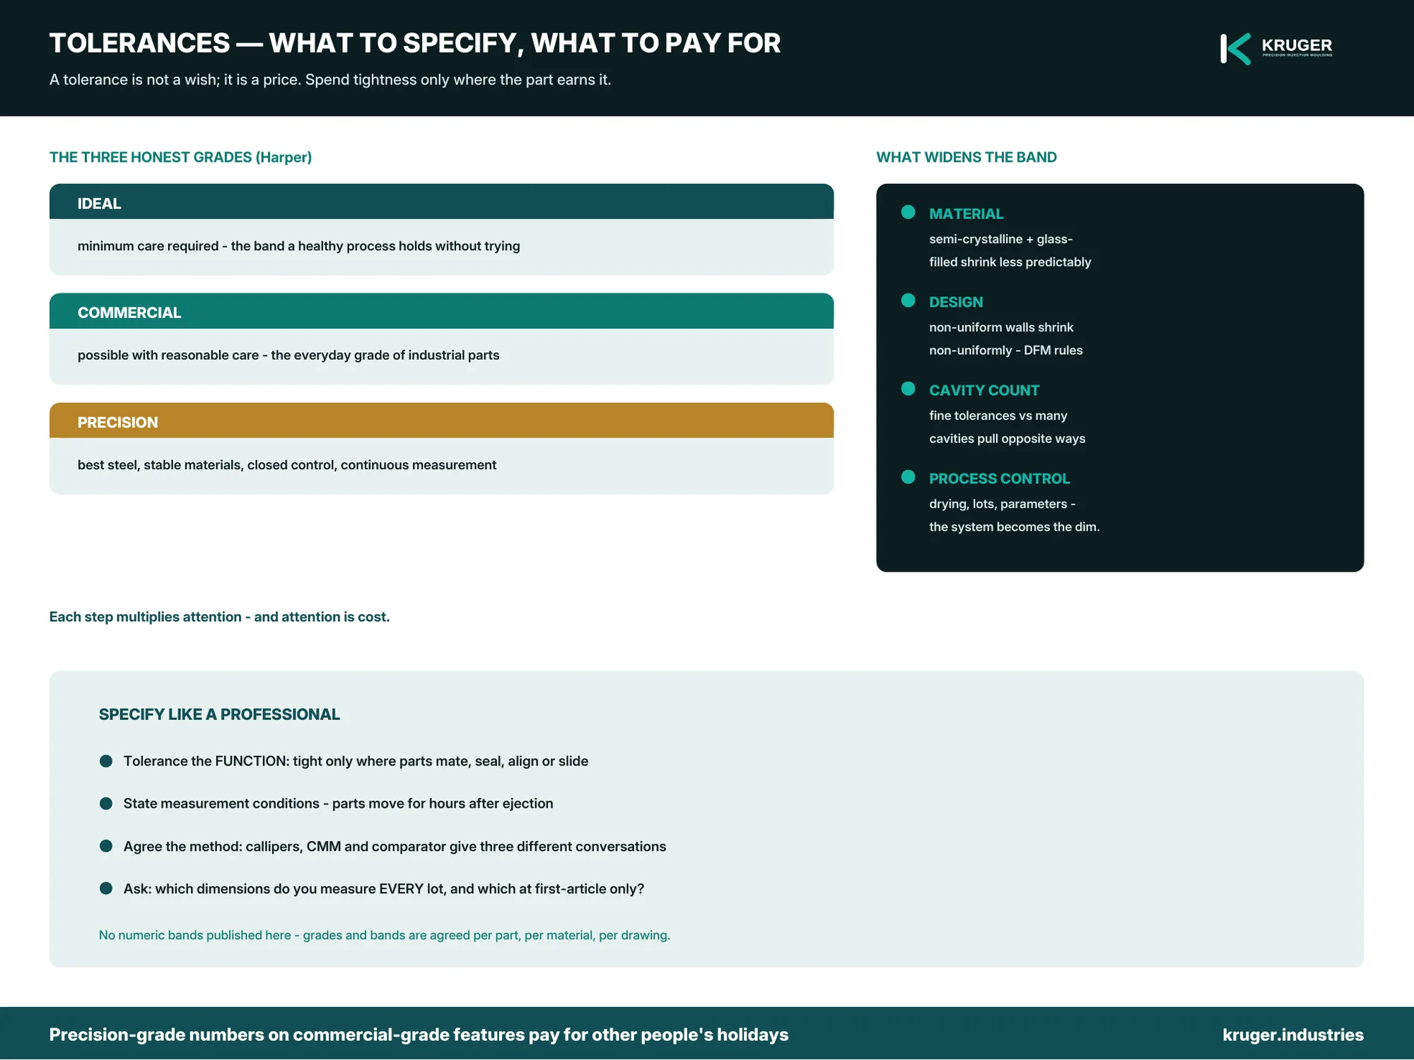Click bullet next to Ask: which dimensions
This screenshot has height=1060, width=1414.
106,888
